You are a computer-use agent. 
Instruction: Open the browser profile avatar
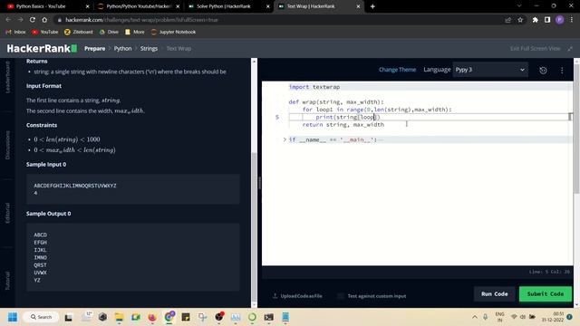click(560, 20)
